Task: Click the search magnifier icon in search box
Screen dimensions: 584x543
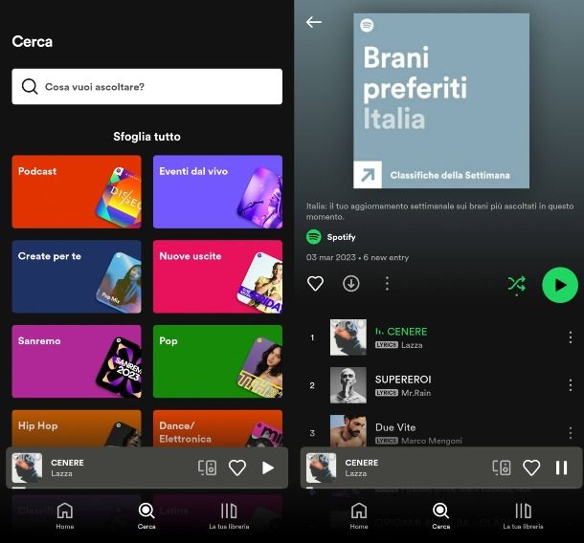Action: point(30,87)
